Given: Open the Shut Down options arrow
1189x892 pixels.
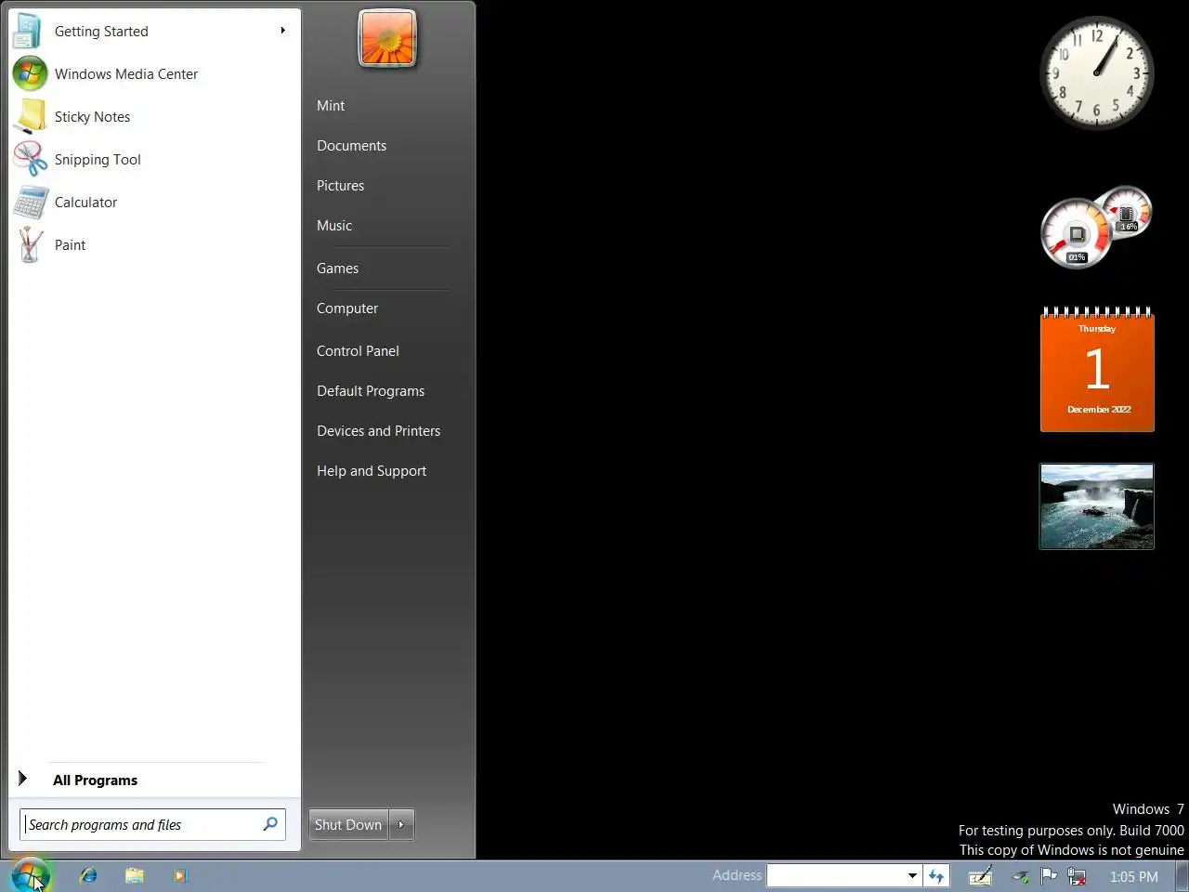Looking at the screenshot, I should (x=401, y=824).
